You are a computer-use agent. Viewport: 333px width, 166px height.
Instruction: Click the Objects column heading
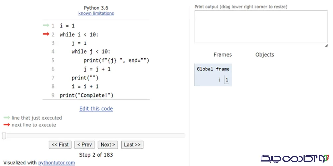(x=264, y=55)
